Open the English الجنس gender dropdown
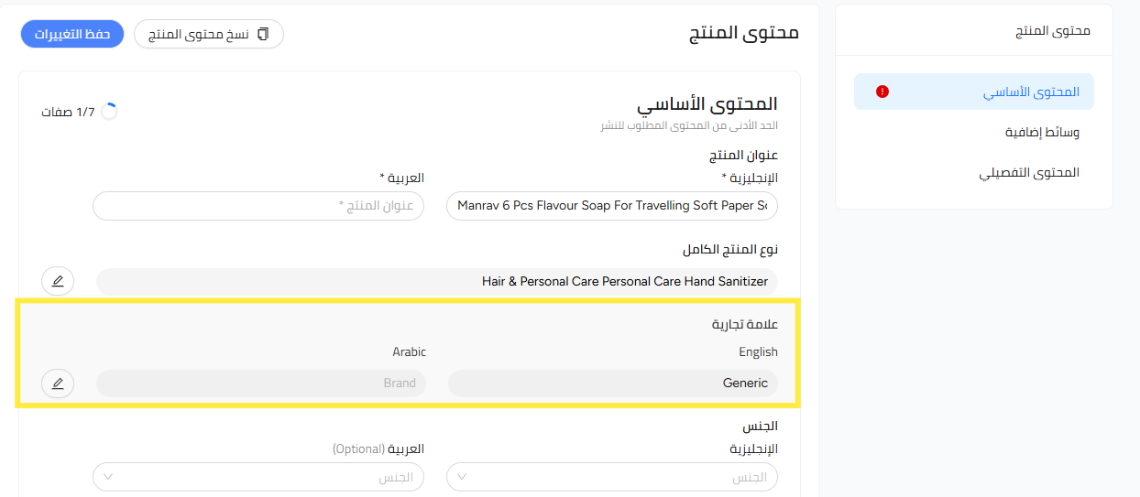Image resolution: width=1140 pixels, height=497 pixels. tap(612, 477)
